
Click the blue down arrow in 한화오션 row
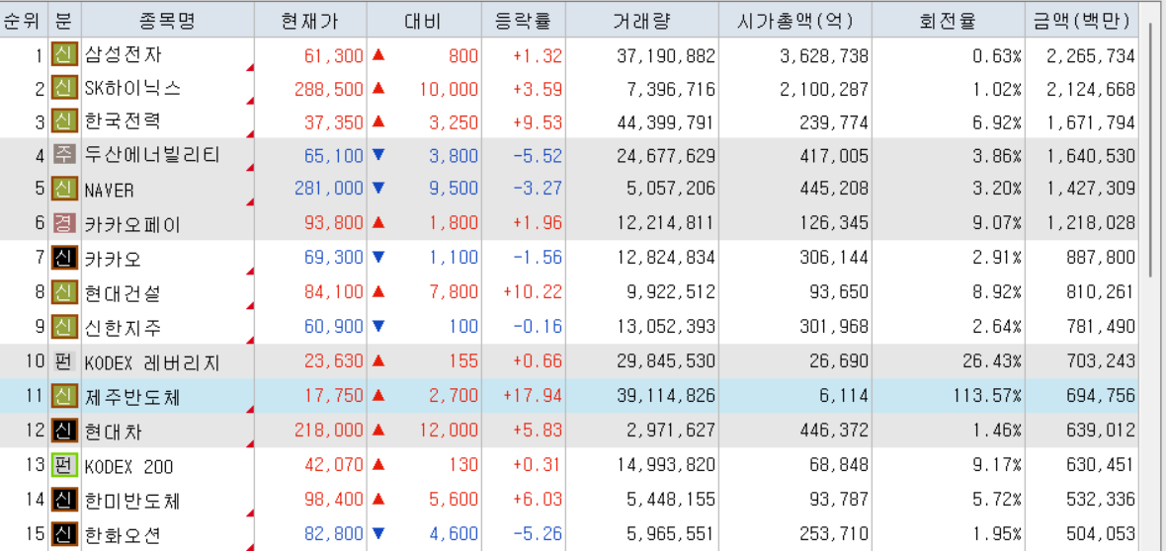[377, 534]
